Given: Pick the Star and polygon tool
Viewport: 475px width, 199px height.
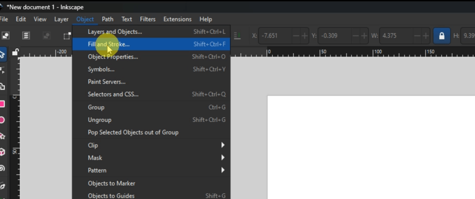Looking at the screenshot, I should pos(2,136).
